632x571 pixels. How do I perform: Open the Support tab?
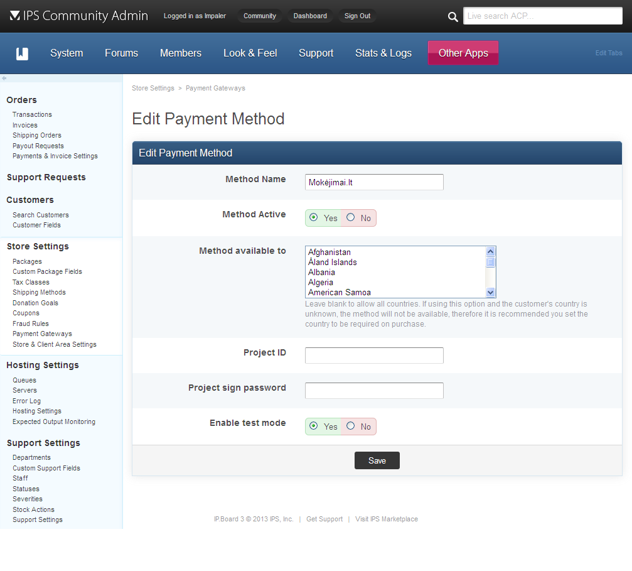[316, 53]
